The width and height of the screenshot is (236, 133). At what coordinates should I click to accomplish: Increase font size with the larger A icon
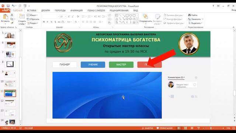point(69,16)
